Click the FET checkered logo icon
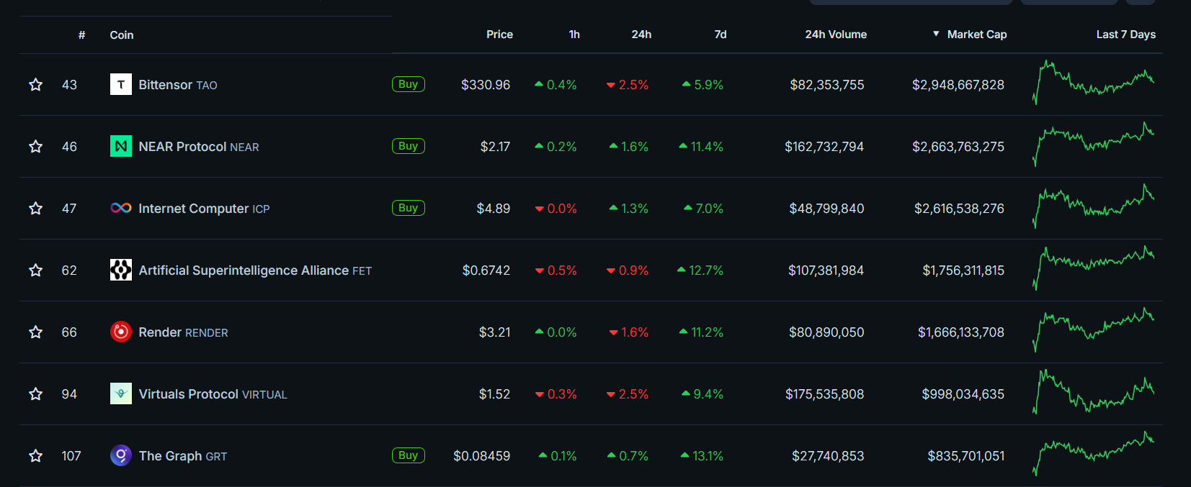Image resolution: width=1191 pixels, height=487 pixels. tap(121, 270)
